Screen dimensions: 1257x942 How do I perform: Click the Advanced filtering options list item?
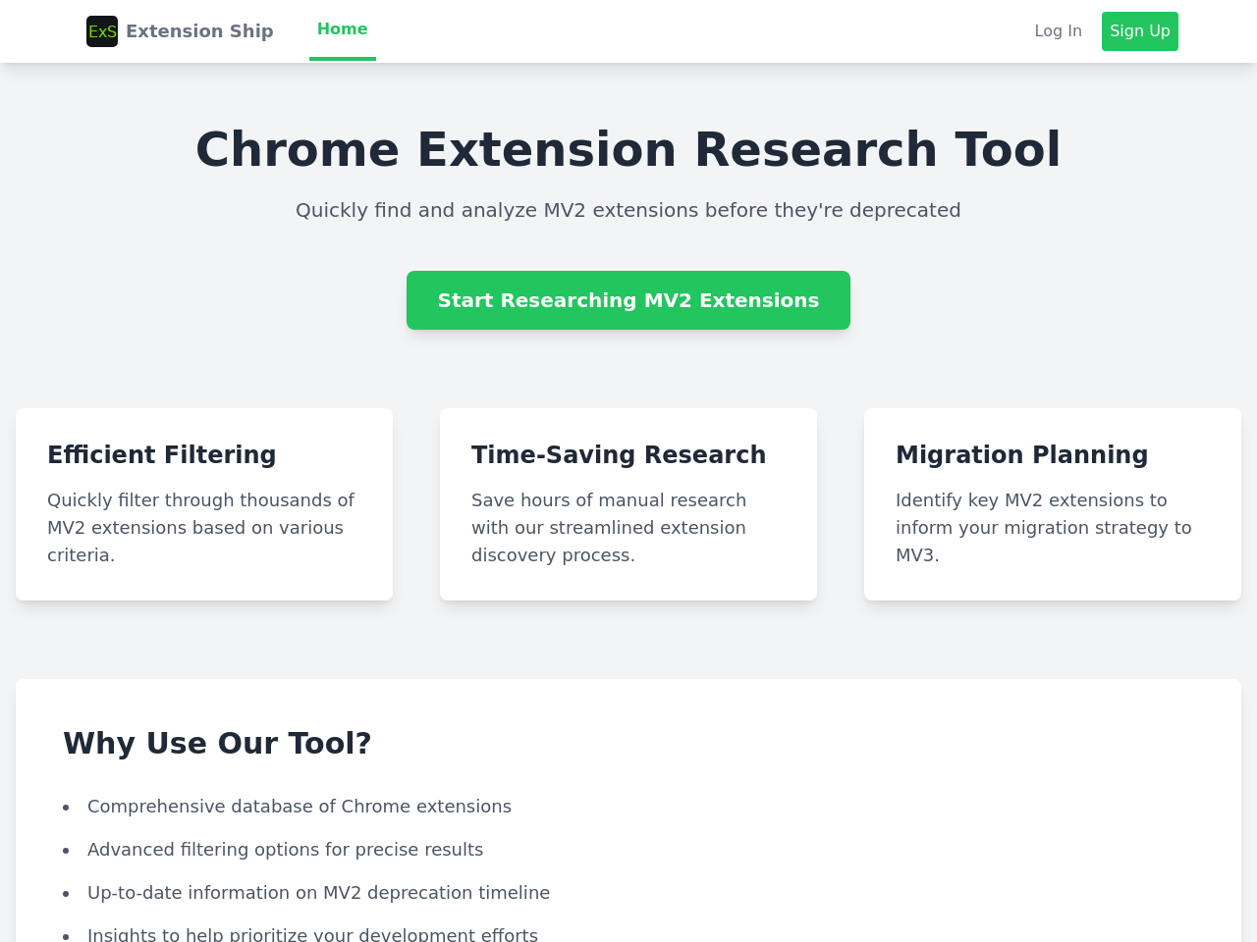pos(285,850)
